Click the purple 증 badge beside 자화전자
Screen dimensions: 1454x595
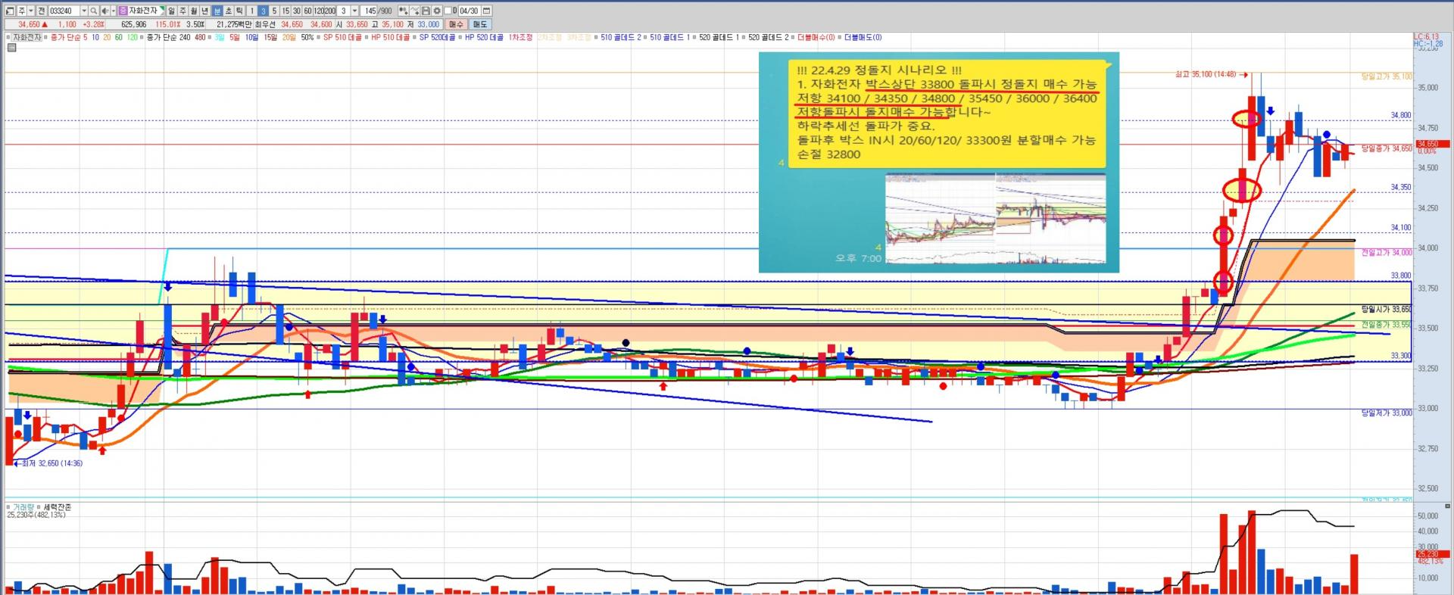pyautogui.click(x=123, y=11)
